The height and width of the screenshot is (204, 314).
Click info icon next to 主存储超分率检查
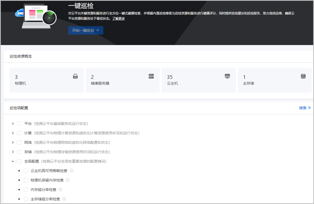pyautogui.click(x=64, y=199)
